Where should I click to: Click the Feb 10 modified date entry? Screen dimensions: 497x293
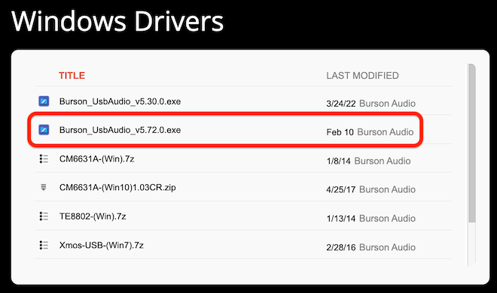click(x=340, y=132)
